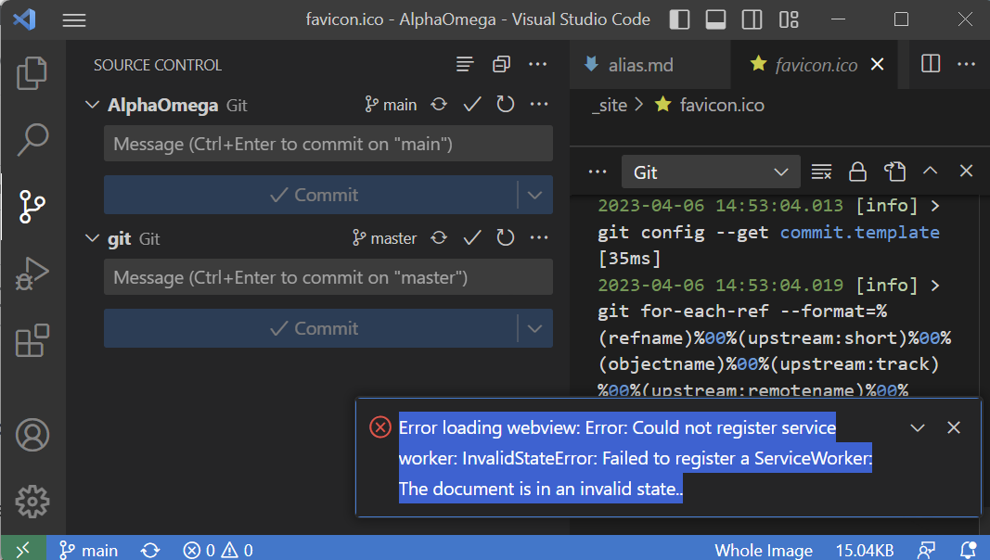Dismiss the webview error notification
This screenshot has height=560, width=990.
pos(954,427)
